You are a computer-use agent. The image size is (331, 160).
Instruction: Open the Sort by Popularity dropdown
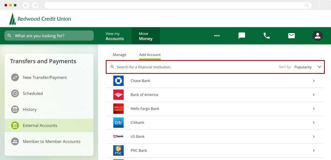pos(300,67)
